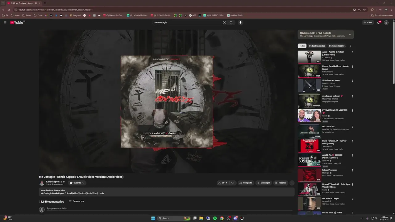Open the Chrome extensions puzzle icon
The height and width of the screenshot is (222, 395).
[x=372, y=10]
